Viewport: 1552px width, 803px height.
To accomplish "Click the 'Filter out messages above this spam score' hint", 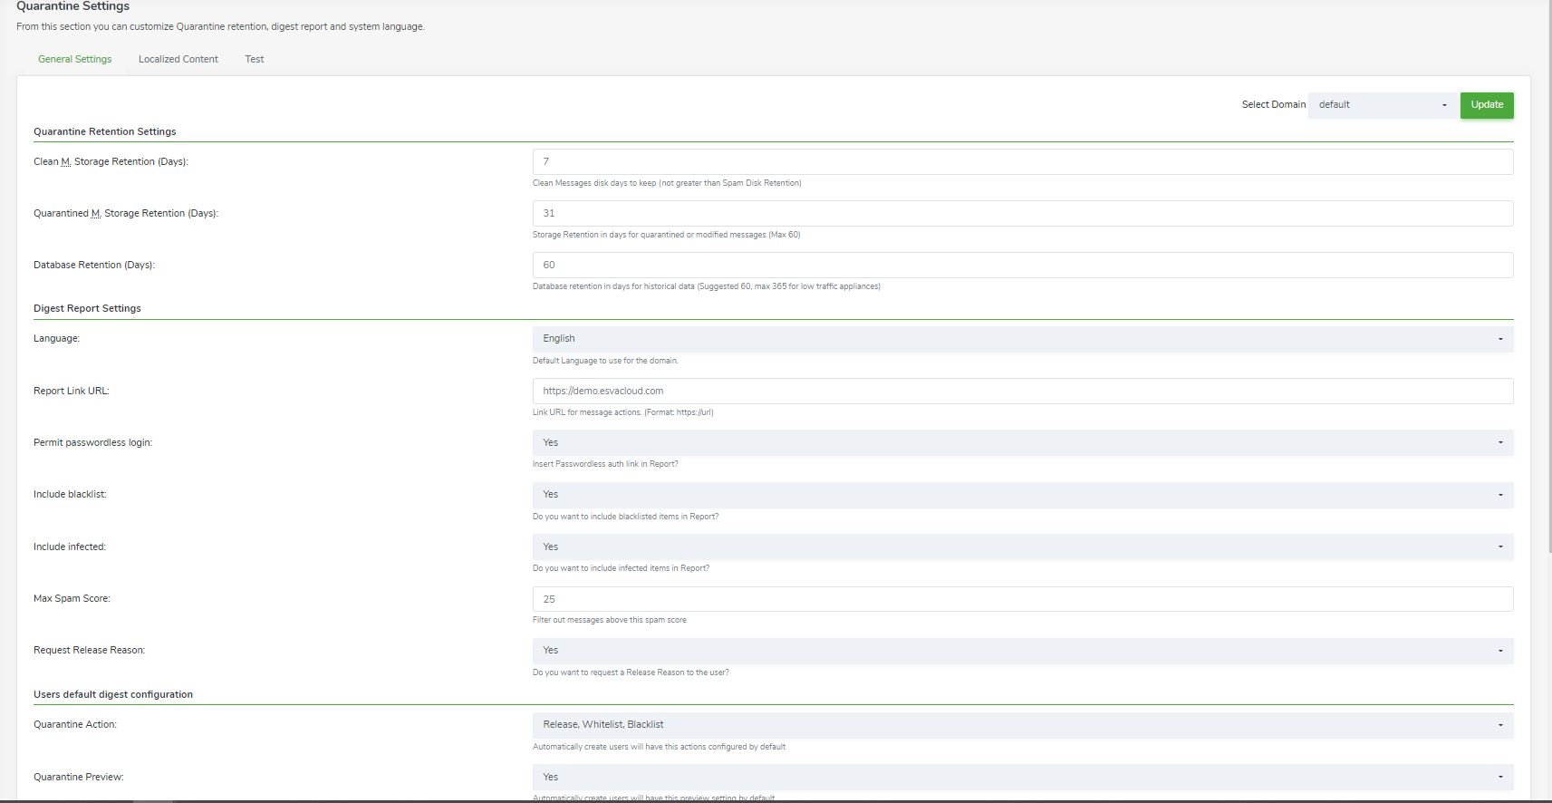I will point(610,620).
